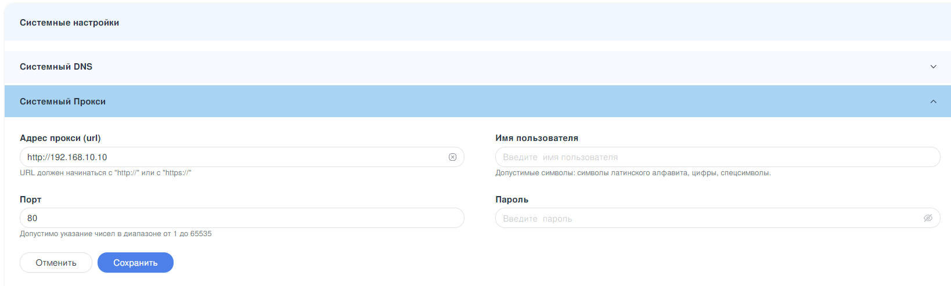This screenshot has height=286, width=951.
Task: Open the Системный DNS accordion header
Action: 477,67
